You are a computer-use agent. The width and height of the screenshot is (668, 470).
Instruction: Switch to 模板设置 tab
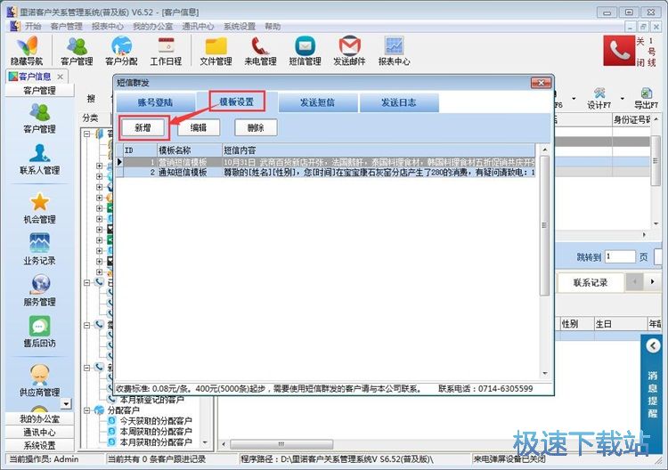[x=236, y=101]
